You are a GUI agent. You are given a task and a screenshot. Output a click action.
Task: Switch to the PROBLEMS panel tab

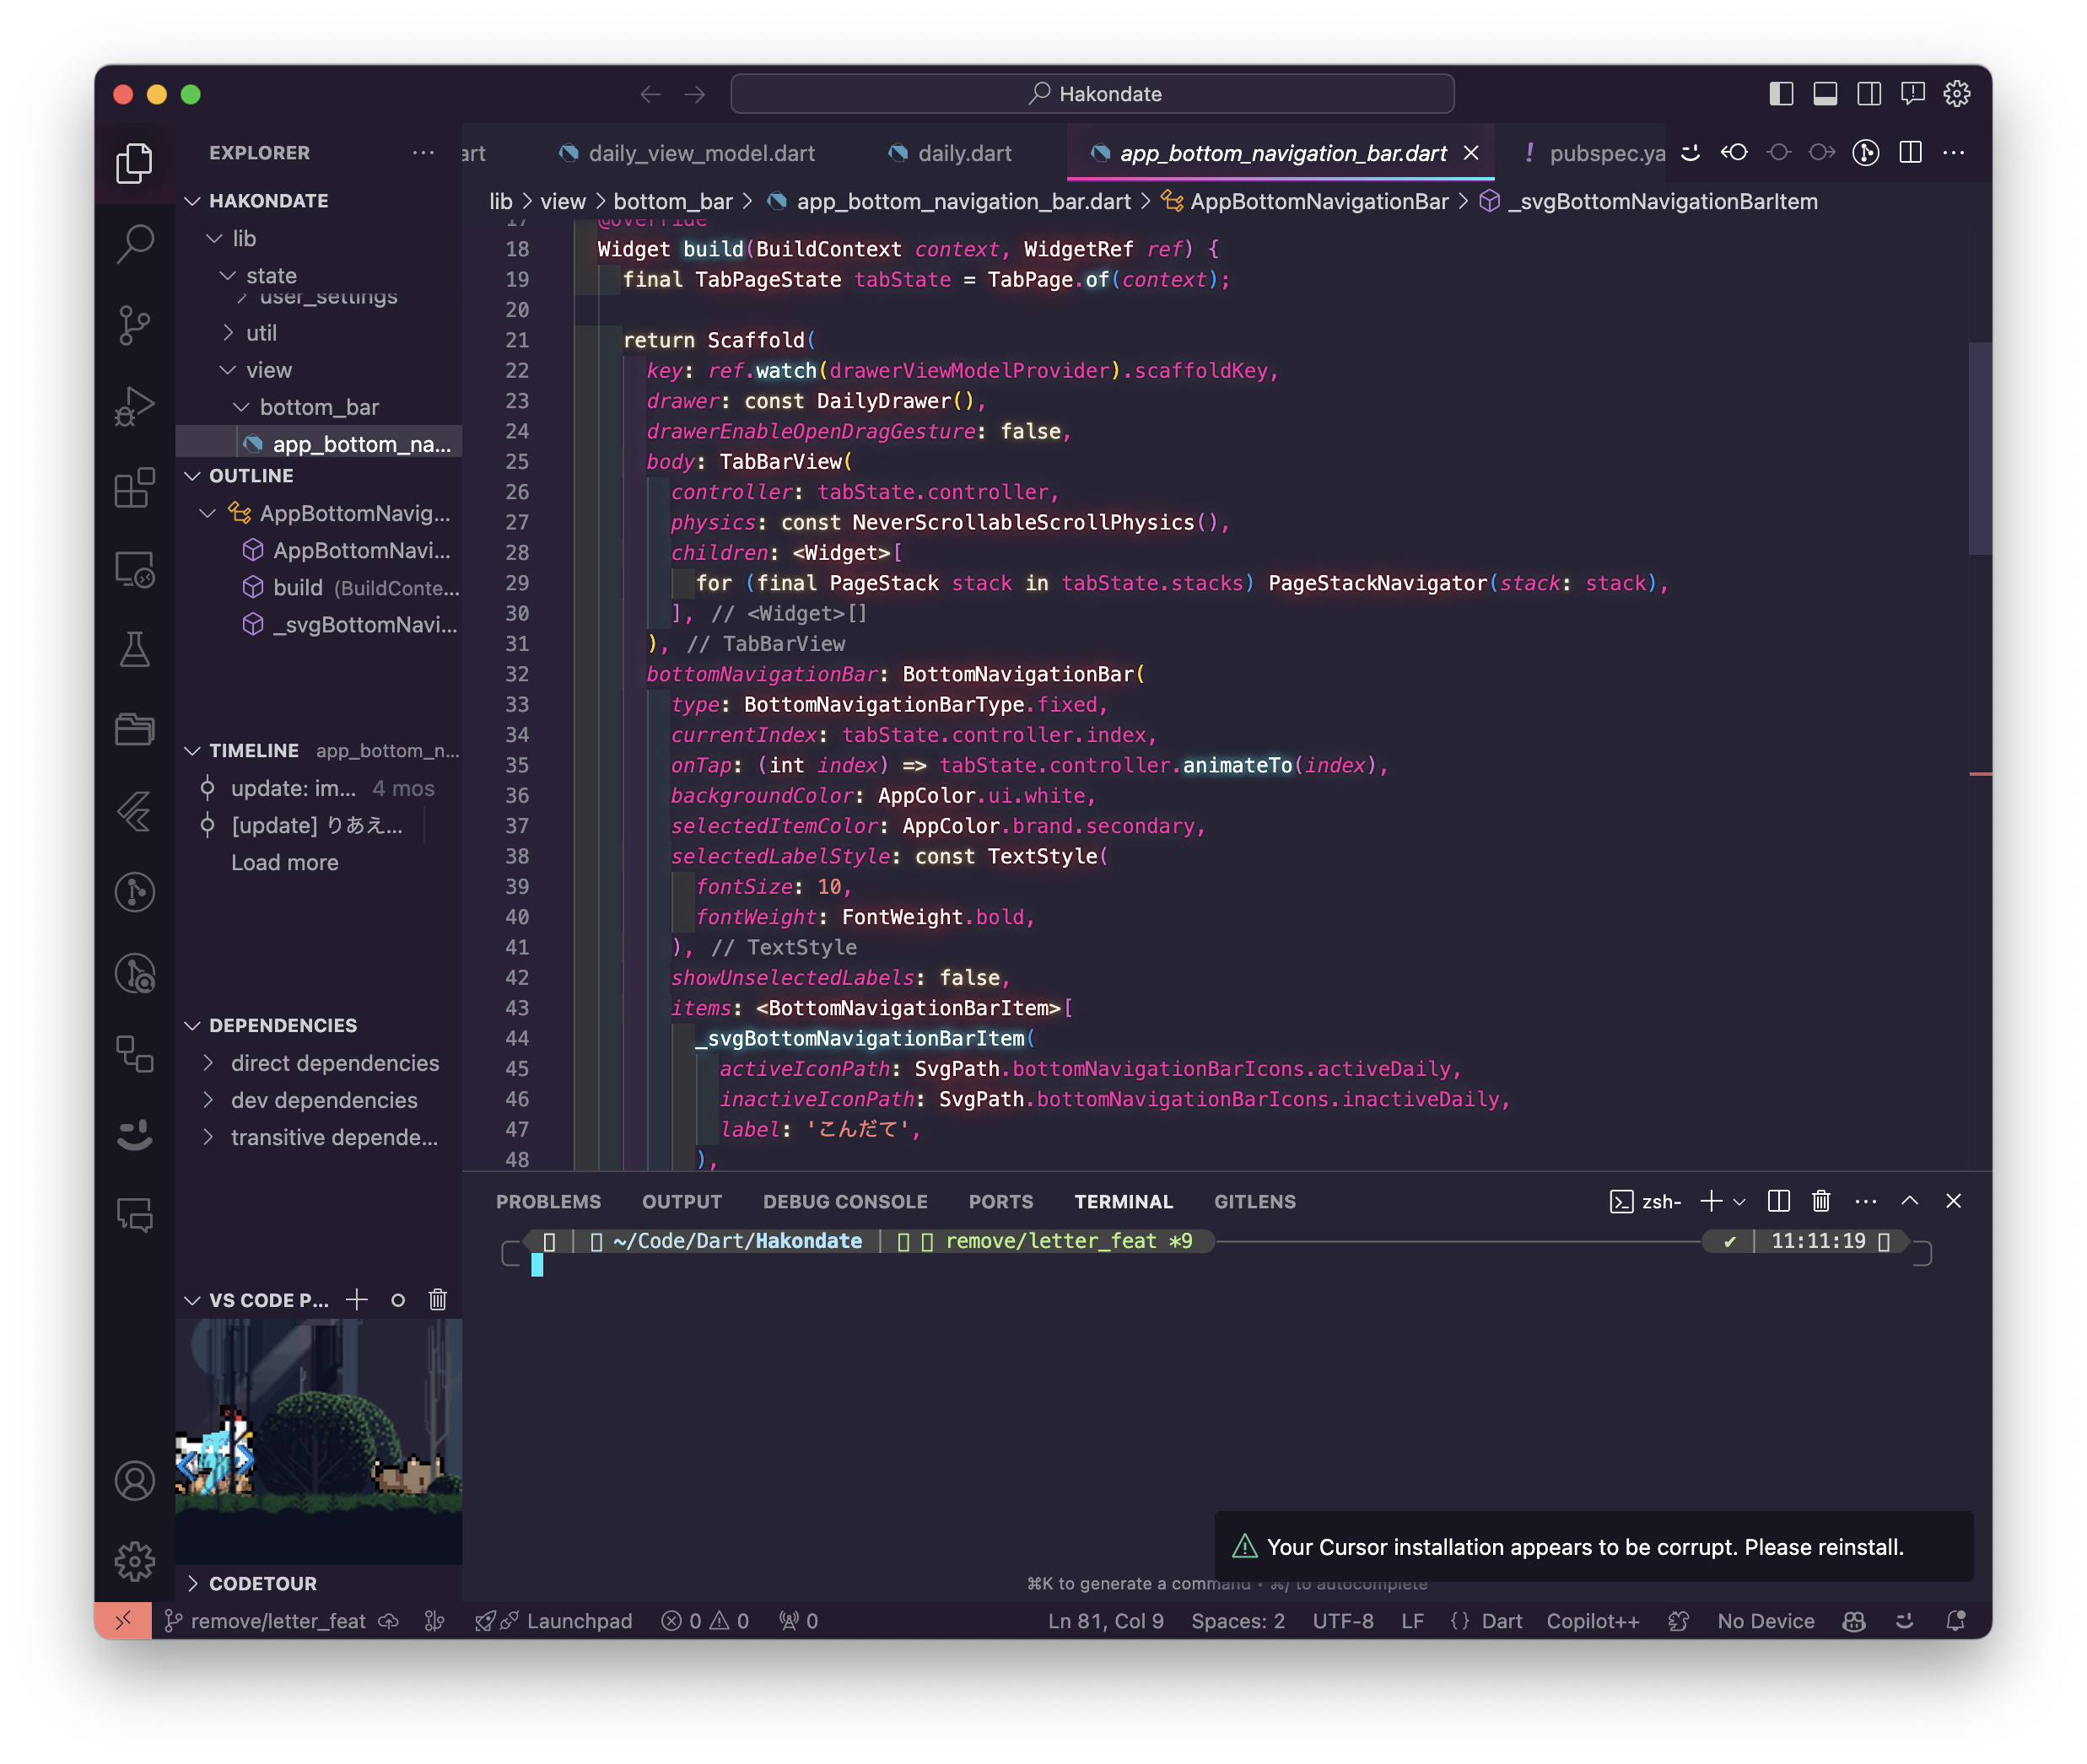tap(547, 1202)
